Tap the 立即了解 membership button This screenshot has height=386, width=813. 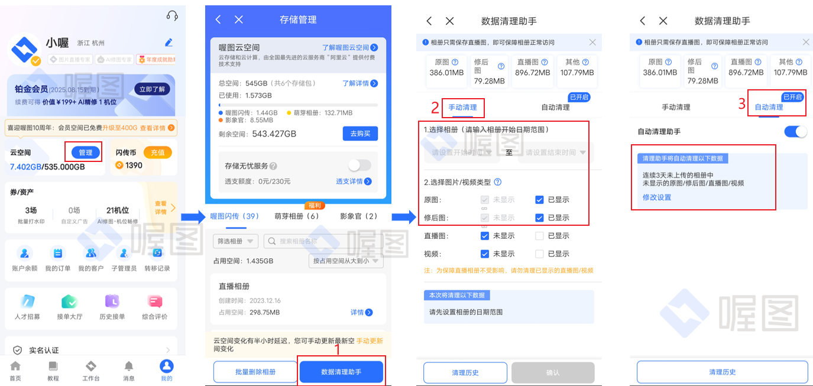click(x=152, y=89)
